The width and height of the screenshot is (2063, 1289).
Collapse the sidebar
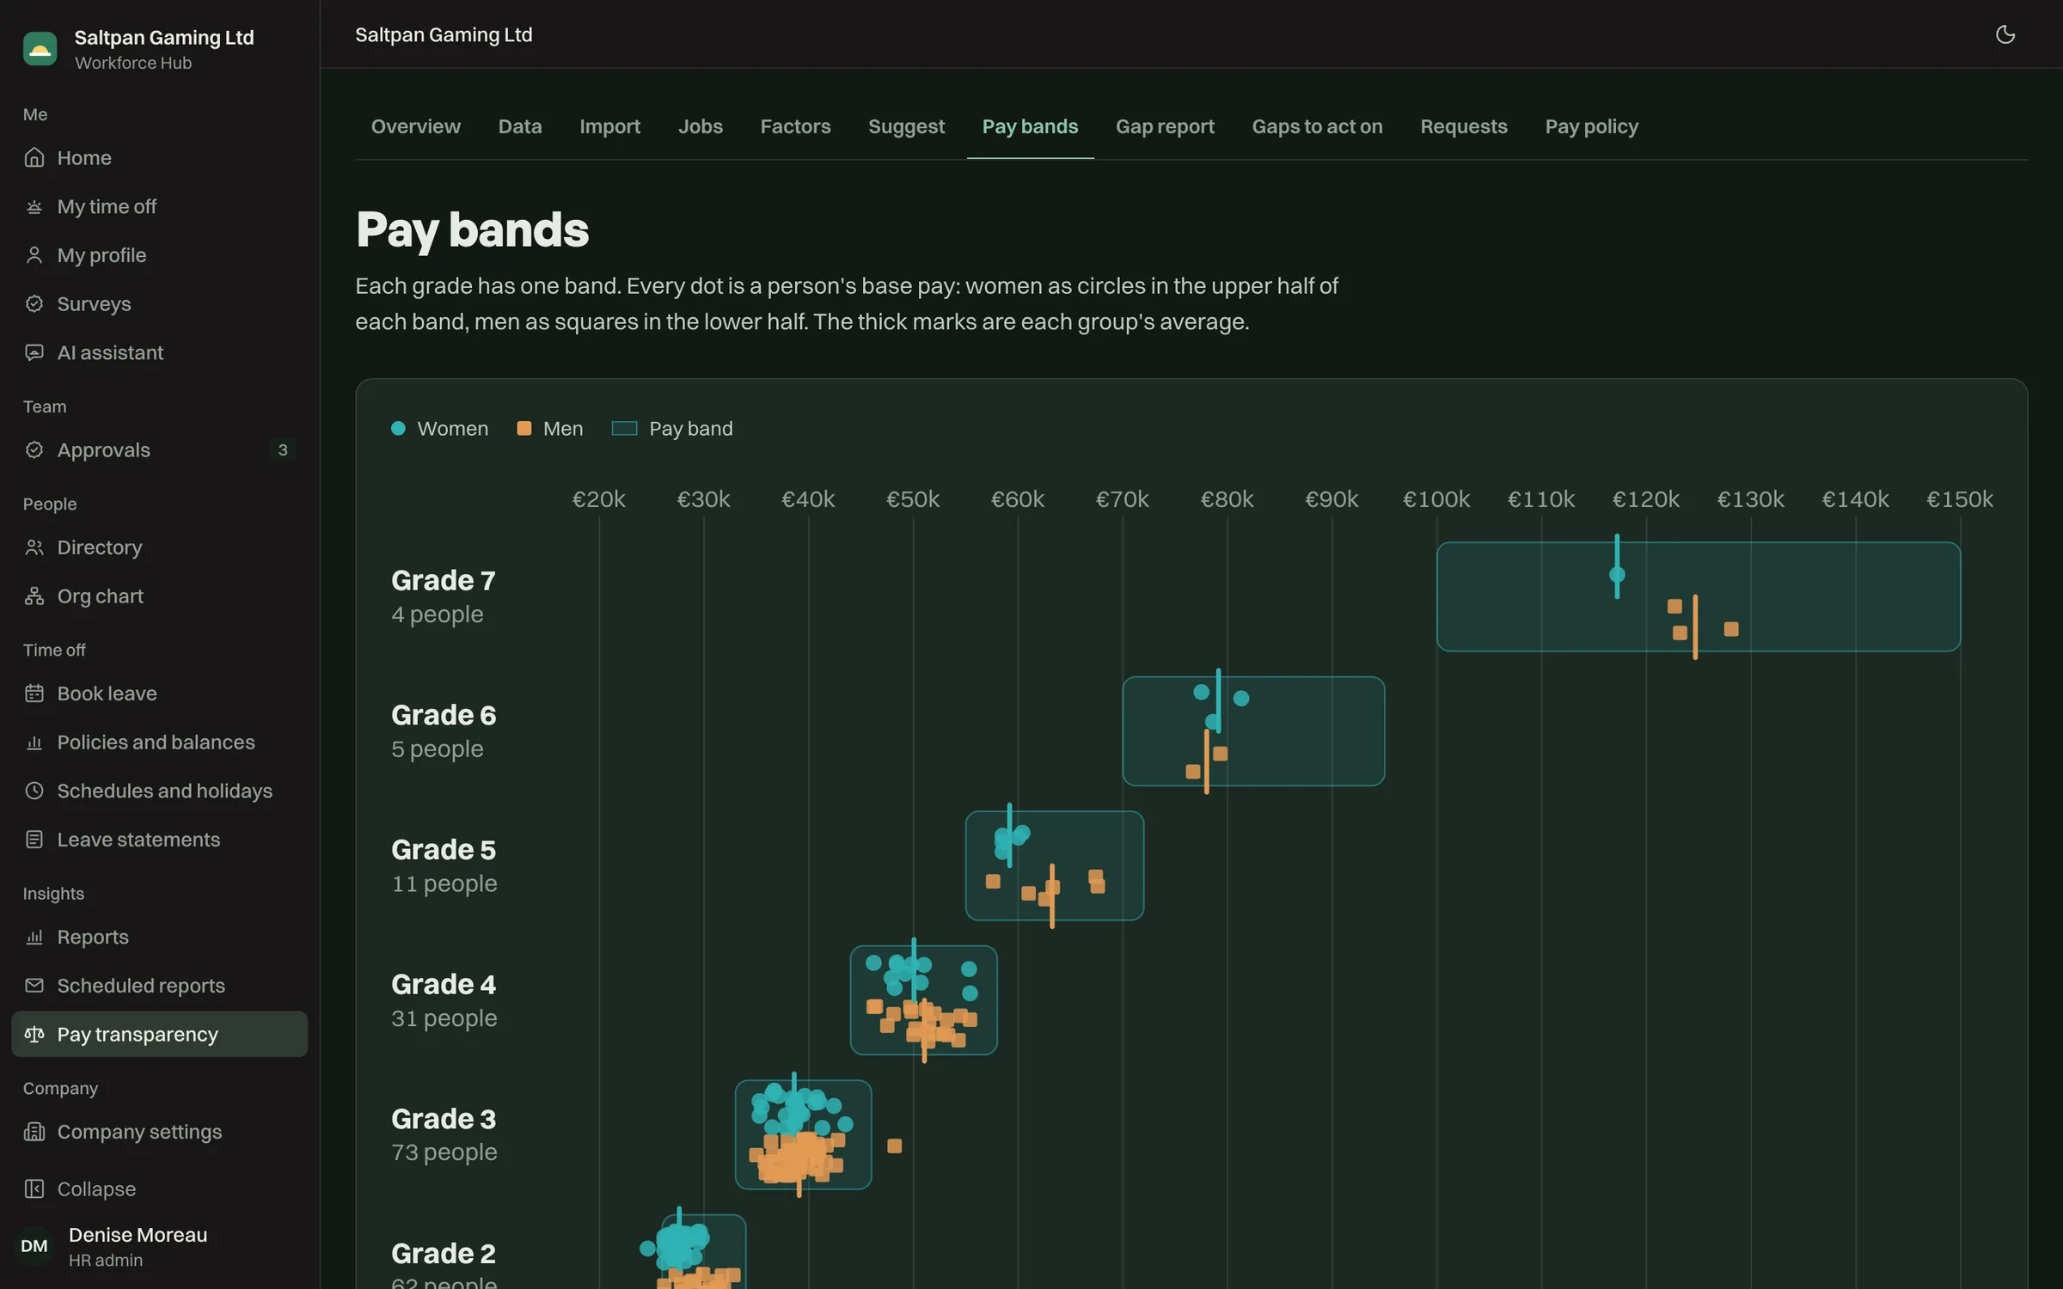(159, 1188)
